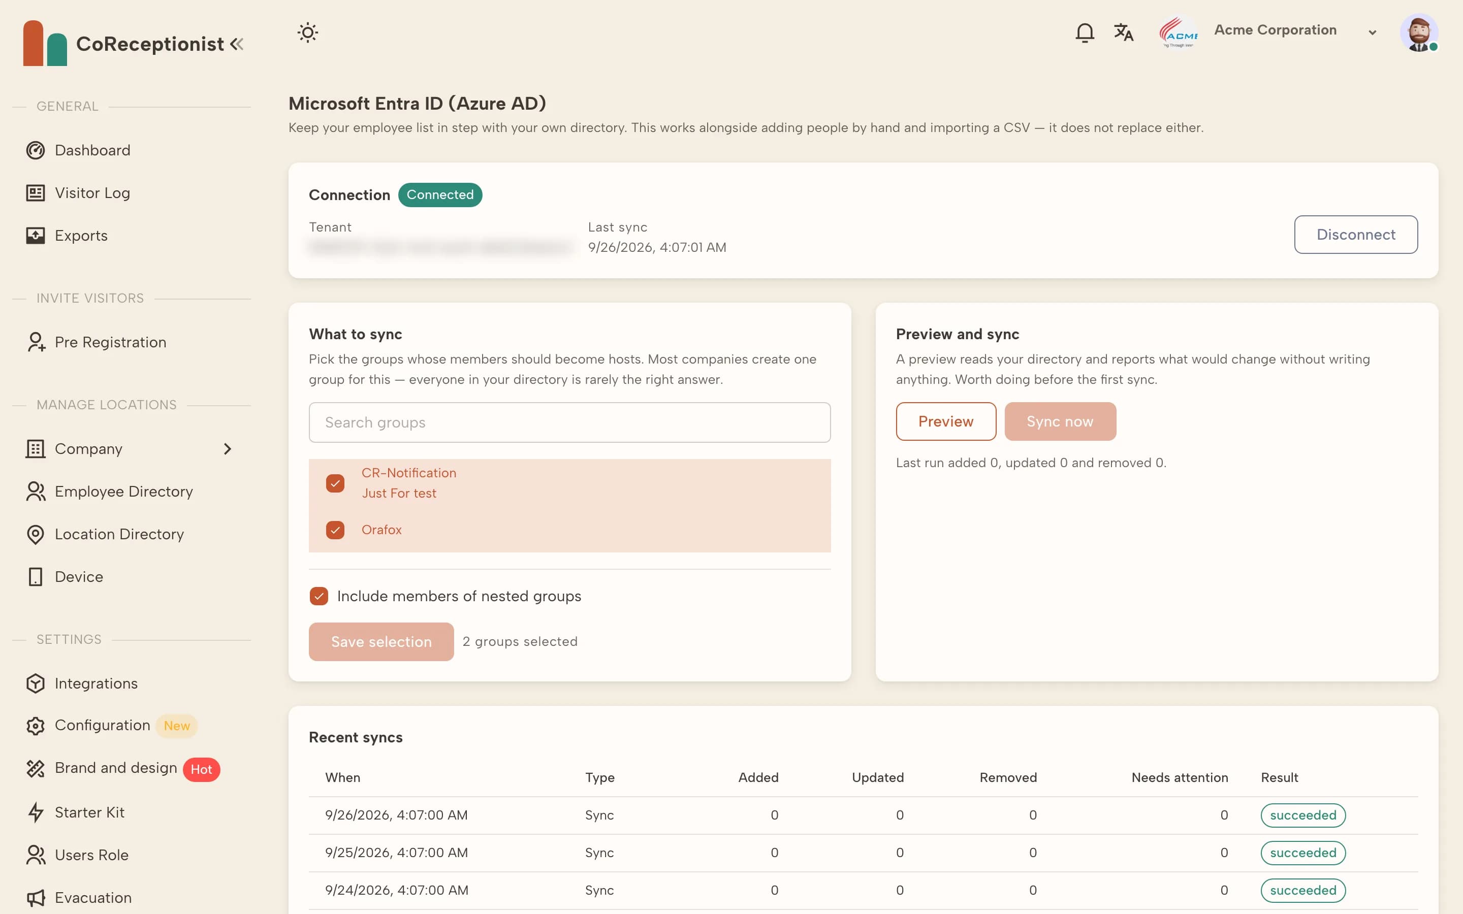Click the Sync now button
Screen dimensions: 1463x914
(x=1060, y=421)
